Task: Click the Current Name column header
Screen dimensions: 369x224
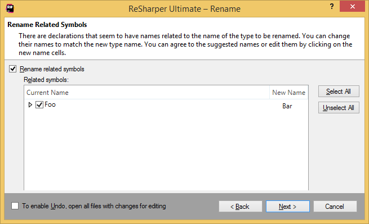Action: (147, 93)
